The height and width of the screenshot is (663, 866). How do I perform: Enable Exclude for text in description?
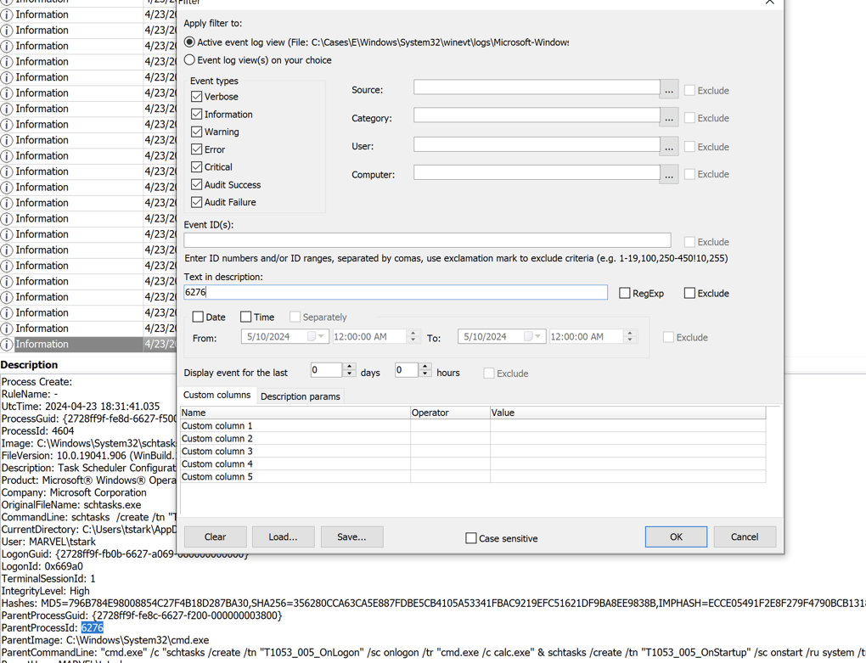tap(689, 293)
